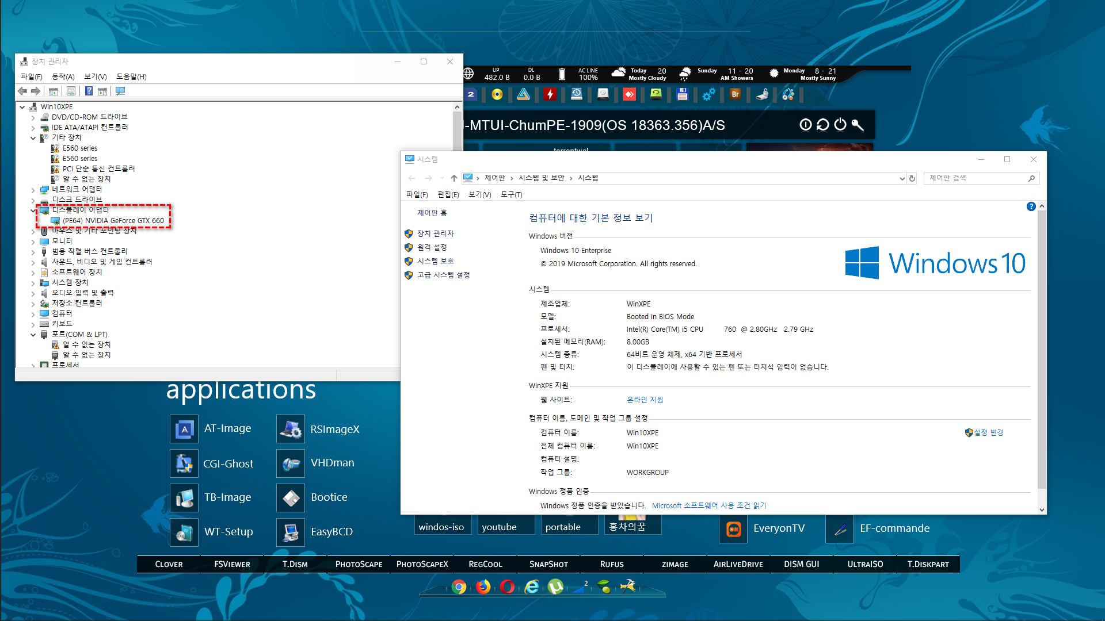Image resolution: width=1105 pixels, height=621 pixels.
Task: Expand the 모니터 node
Action: [33, 241]
